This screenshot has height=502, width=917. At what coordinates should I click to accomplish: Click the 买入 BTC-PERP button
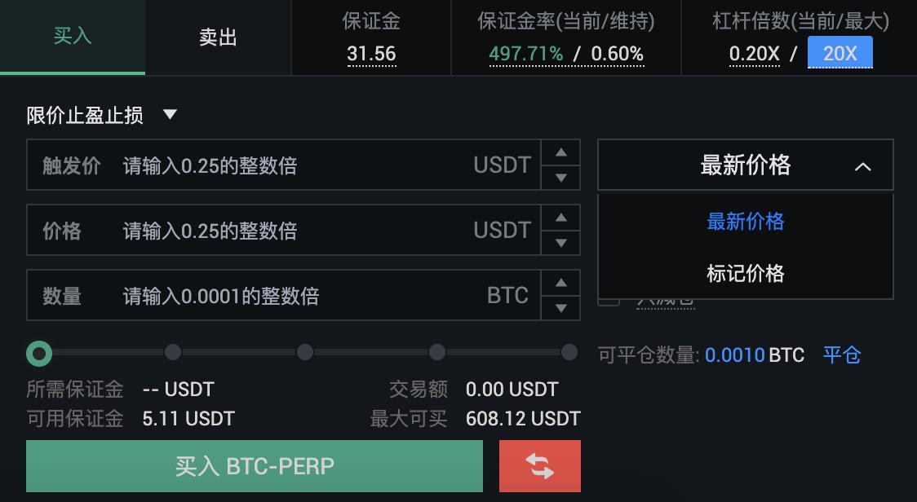(x=255, y=466)
